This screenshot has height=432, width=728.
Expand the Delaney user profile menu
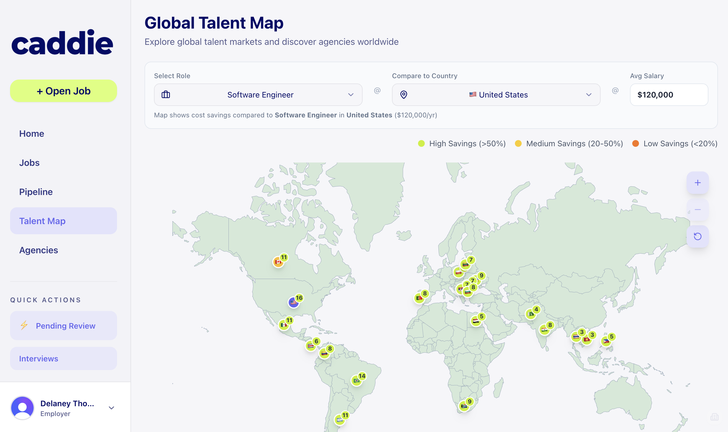pos(111,408)
